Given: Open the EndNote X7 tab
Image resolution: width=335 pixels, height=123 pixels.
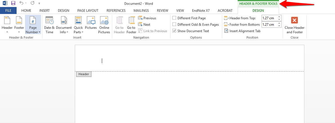Looking at the screenshot, I should pos(201,10).
